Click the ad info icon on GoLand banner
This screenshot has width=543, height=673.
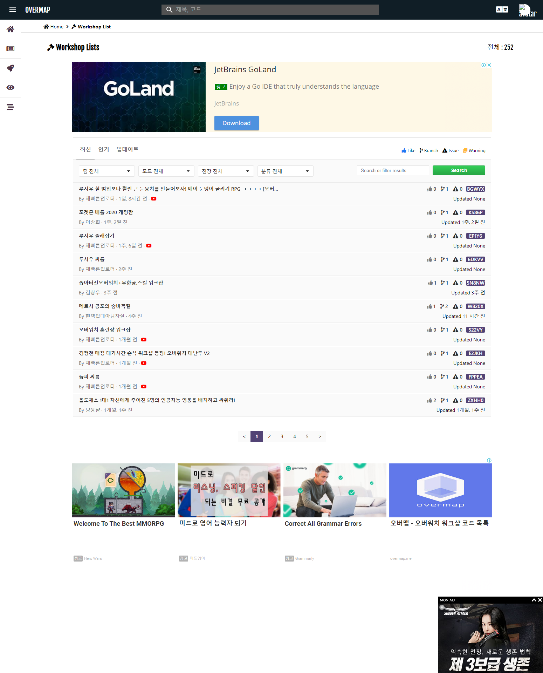(x=483, y=65)
